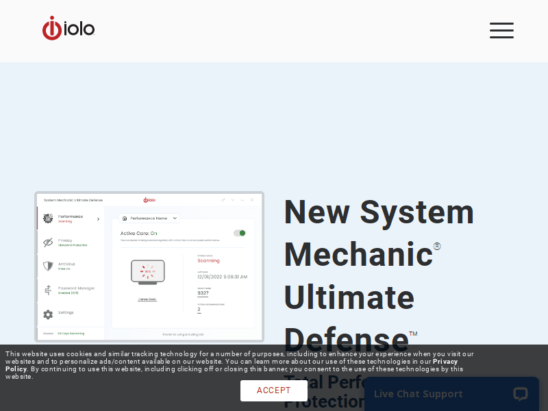
Task: Open the hamburger navigation menu
Action: click(501, 30)
